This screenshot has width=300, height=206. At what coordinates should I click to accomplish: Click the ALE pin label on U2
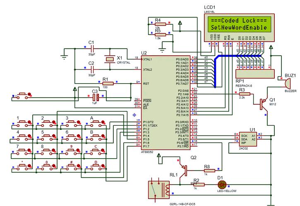(146, 104)
